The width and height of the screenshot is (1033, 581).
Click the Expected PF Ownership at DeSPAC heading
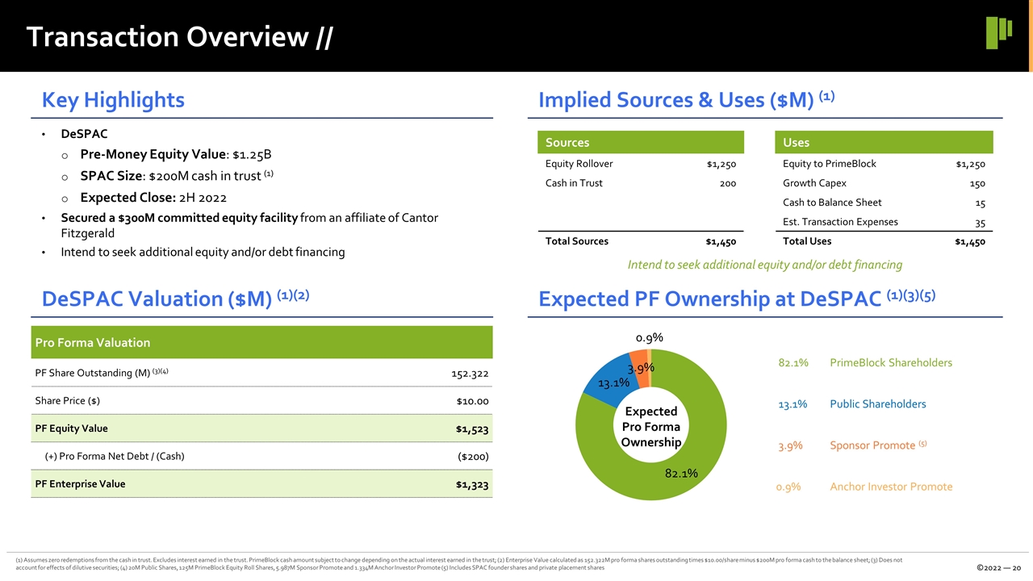click(737, 298)
